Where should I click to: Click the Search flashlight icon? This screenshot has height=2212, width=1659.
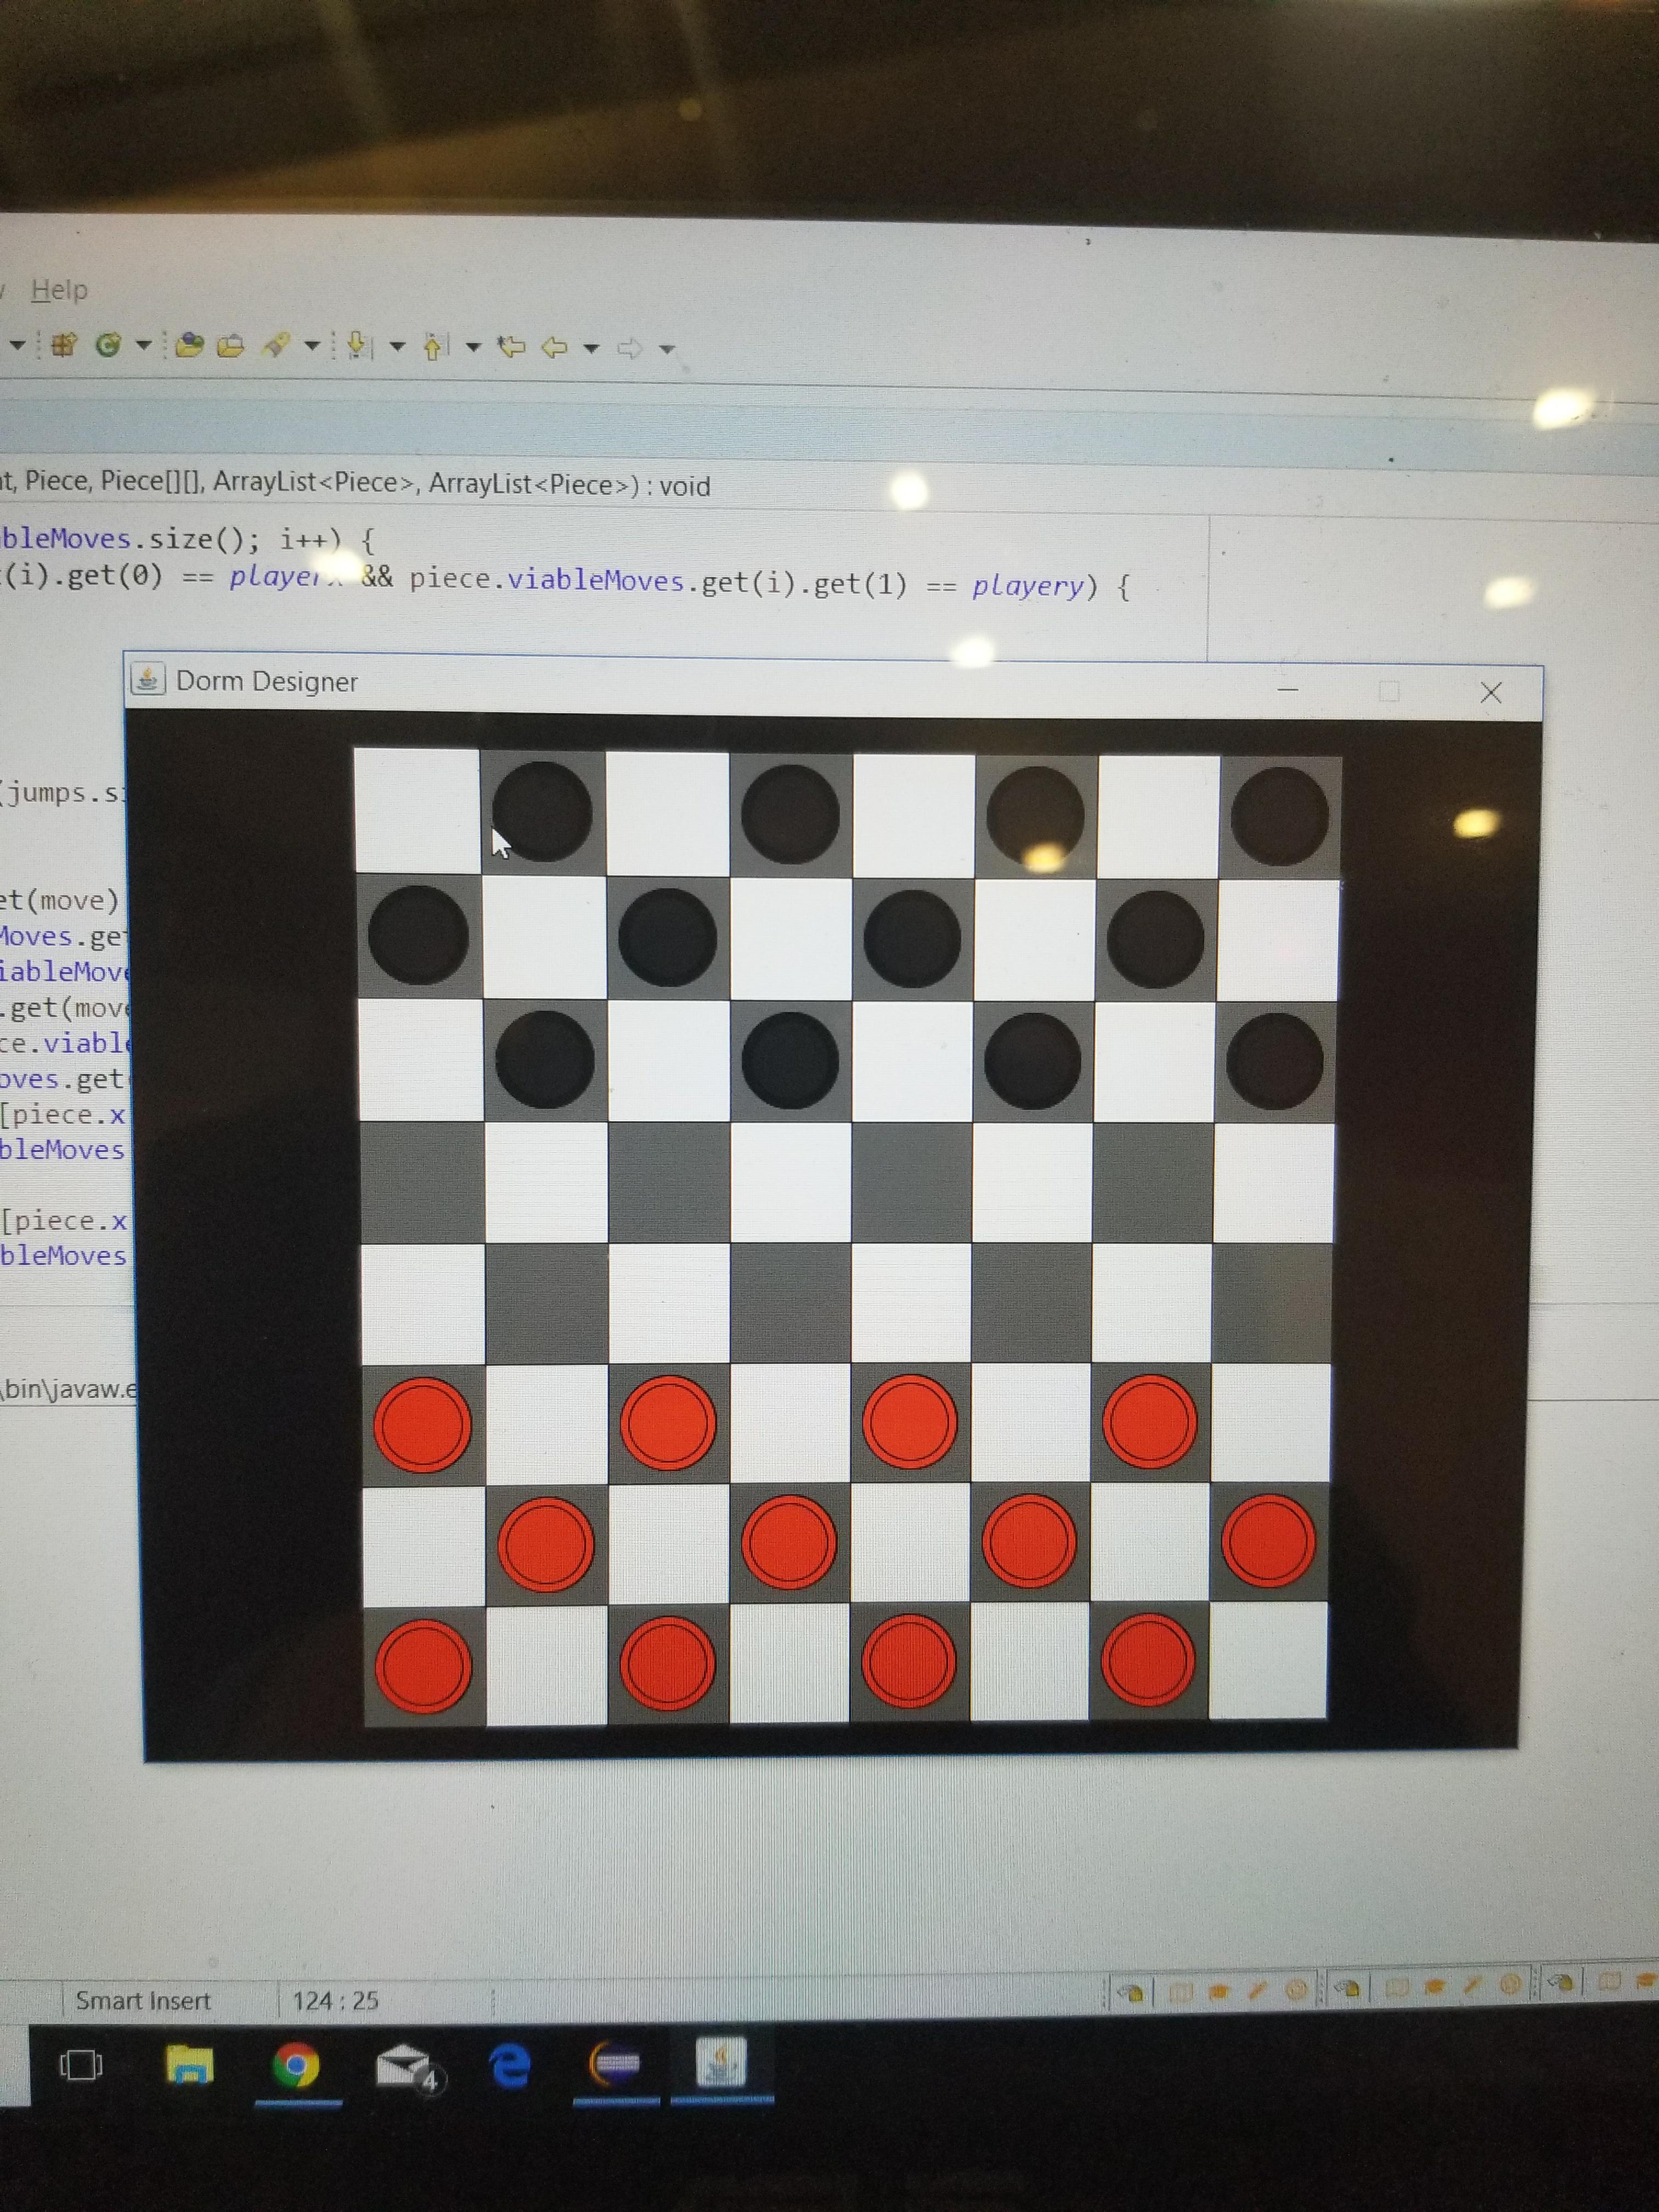tap(277, 346)
